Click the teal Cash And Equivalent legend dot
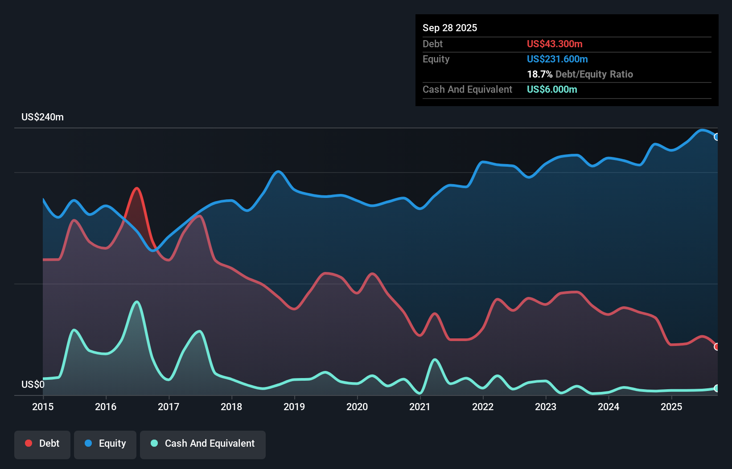 point(153,443)
